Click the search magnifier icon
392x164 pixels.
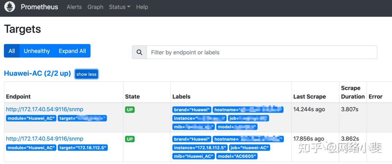[139, 52]
